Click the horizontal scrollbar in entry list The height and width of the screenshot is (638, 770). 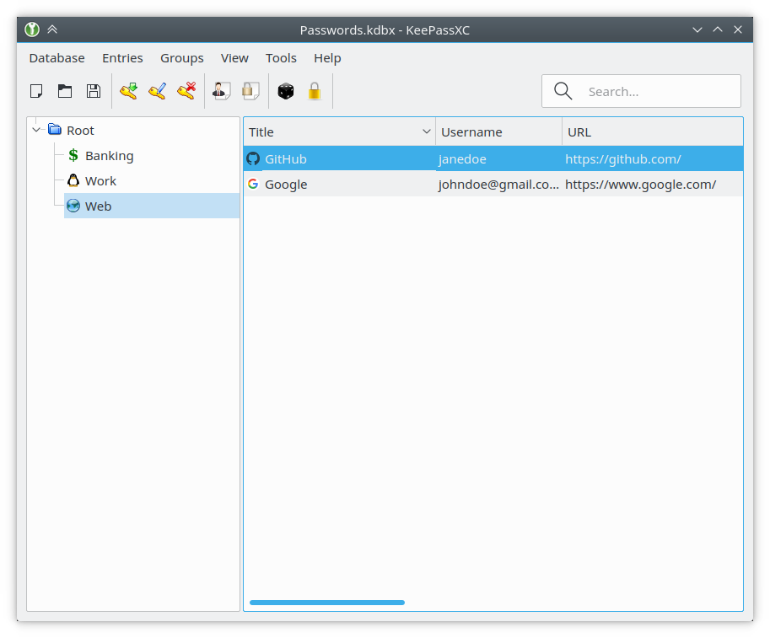[327, 602]
